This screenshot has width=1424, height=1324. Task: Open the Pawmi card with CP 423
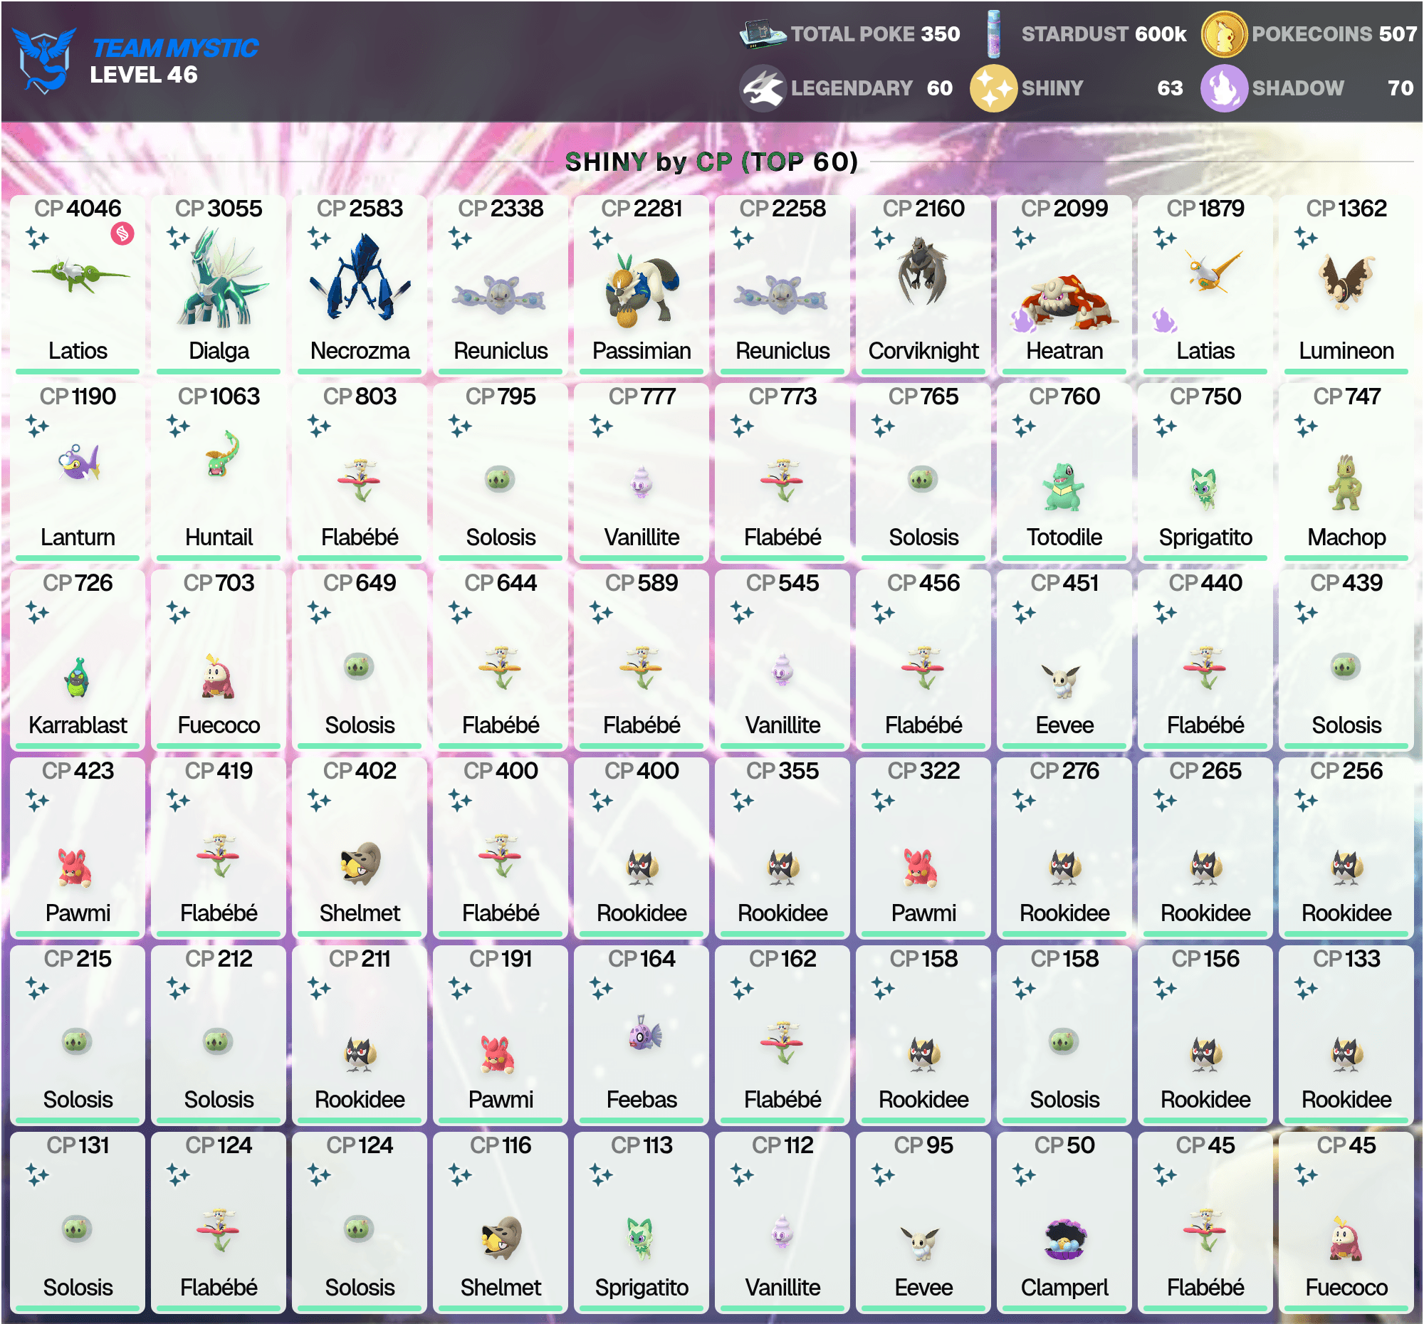pyautogui.click(x=78, y=848)
